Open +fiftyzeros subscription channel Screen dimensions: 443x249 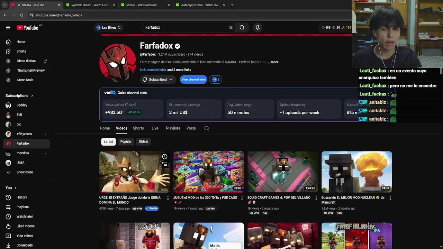coord(25,134)
